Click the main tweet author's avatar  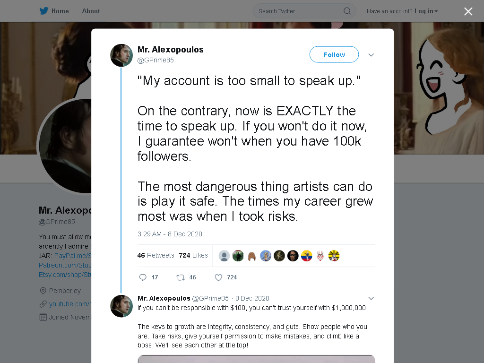point(121,55)
